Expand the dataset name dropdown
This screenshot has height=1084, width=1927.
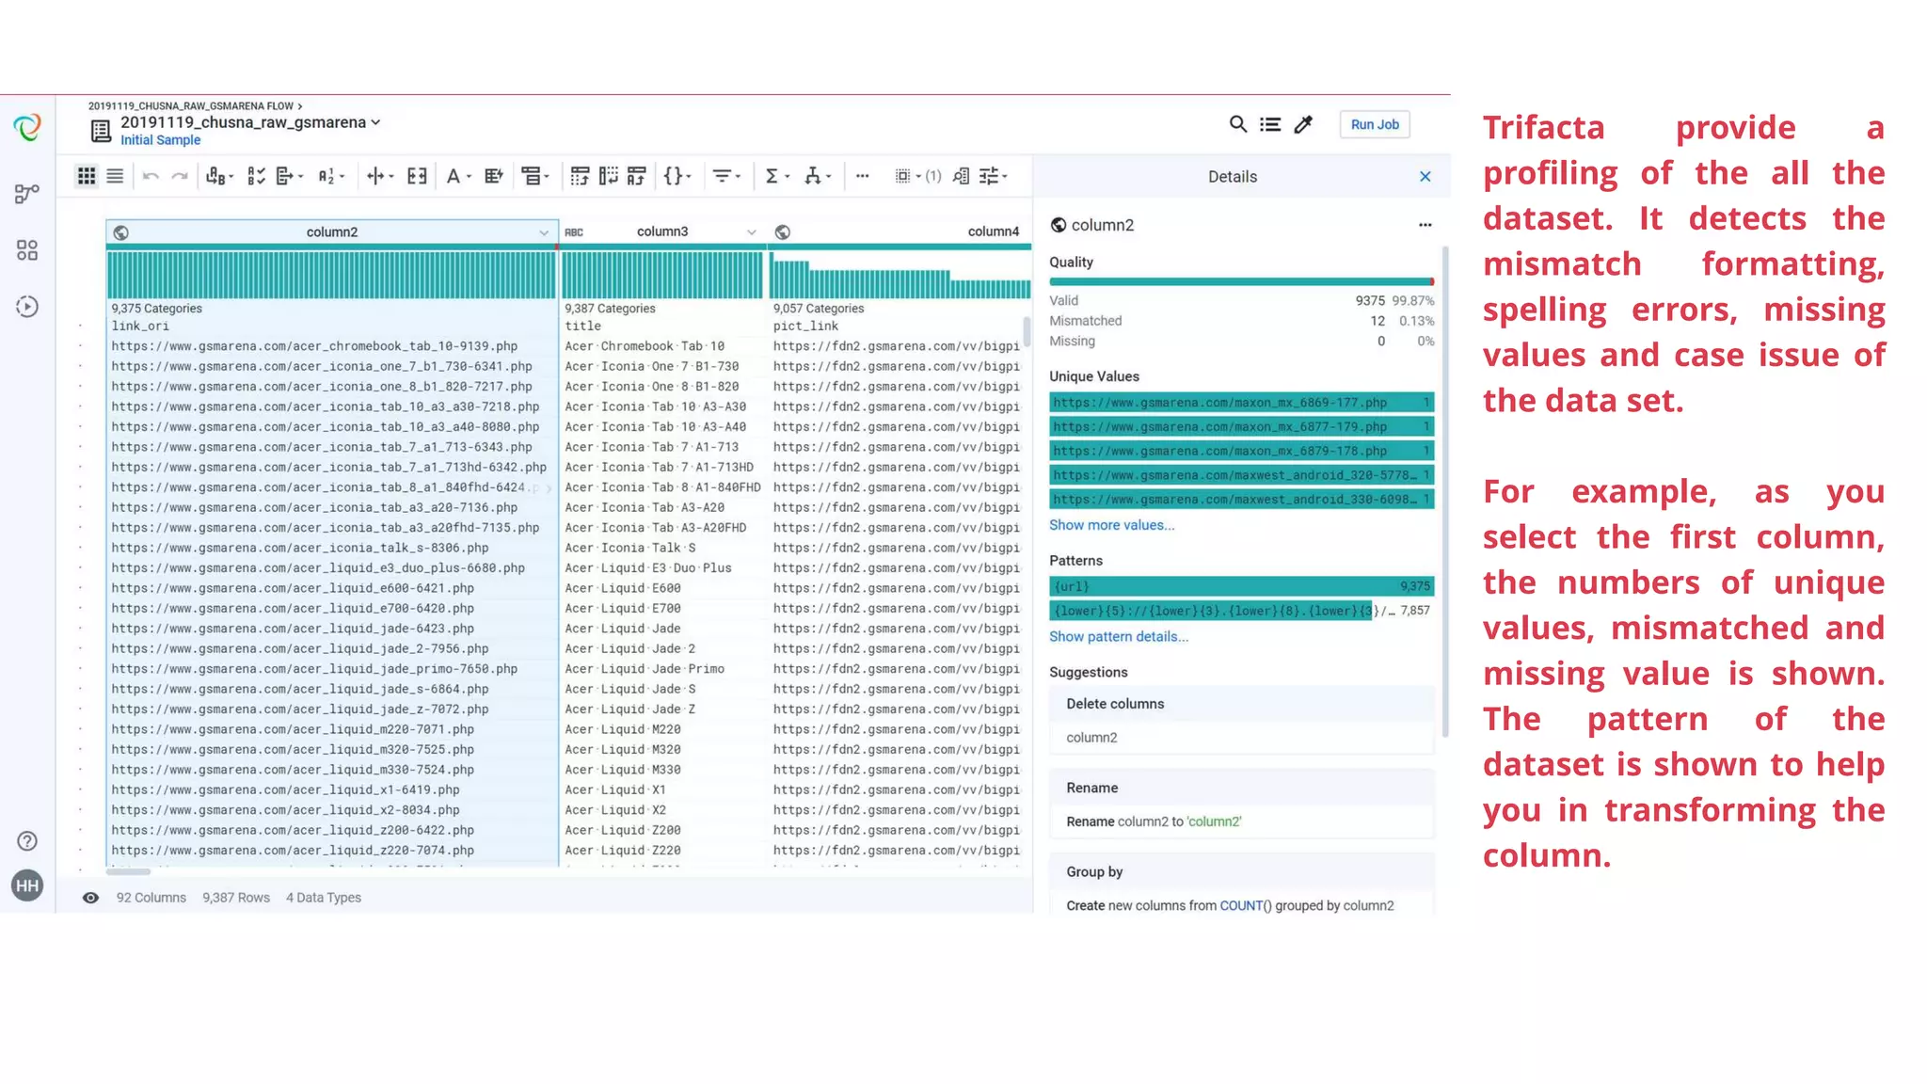pos(375,122)
